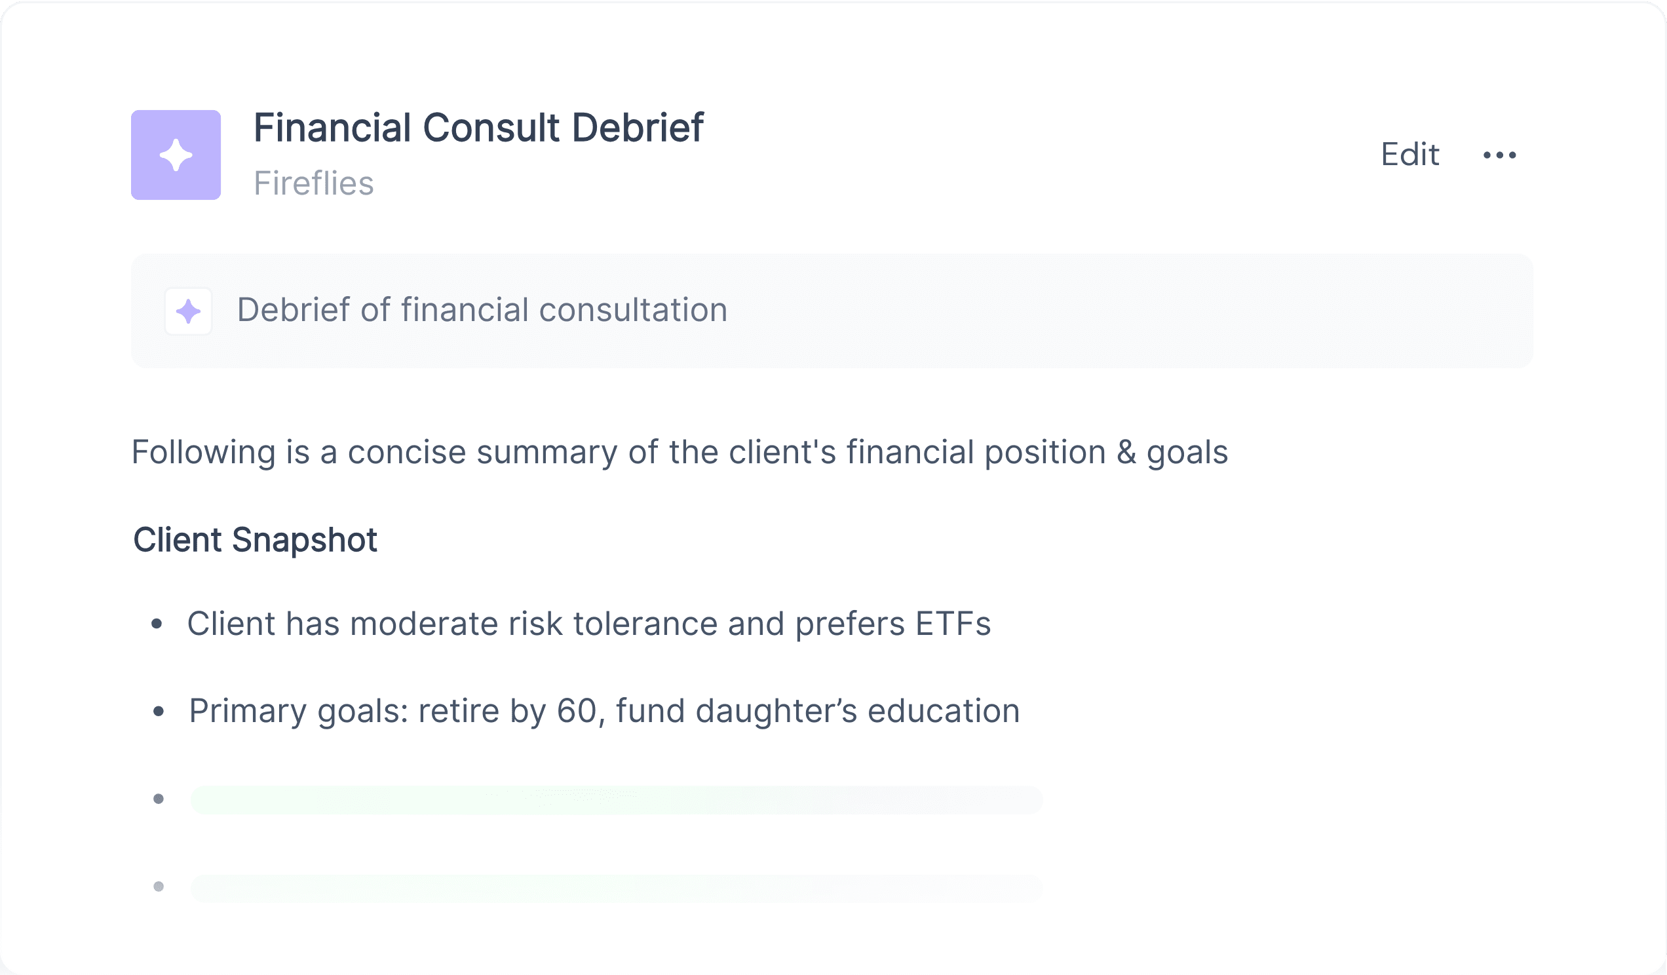Click the Debrief of financial consultation prompt box
This screenshot has width=1667, height=975.
point(832,311)
